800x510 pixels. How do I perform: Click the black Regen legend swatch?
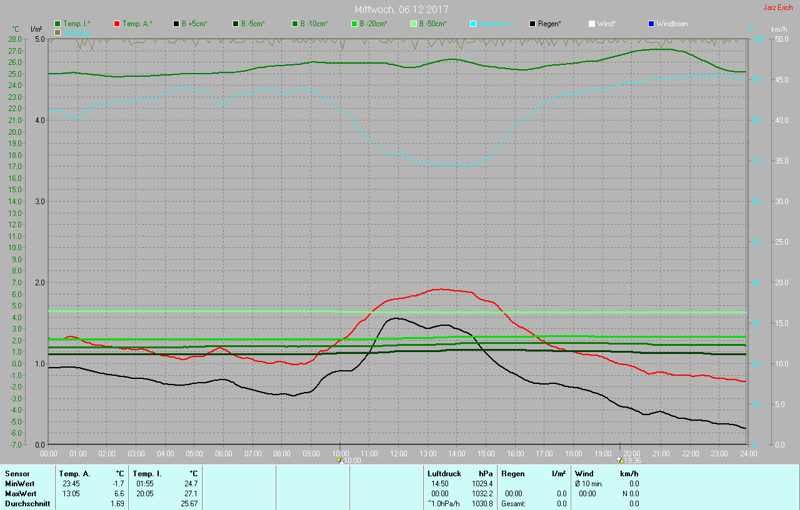coord(532,24)
